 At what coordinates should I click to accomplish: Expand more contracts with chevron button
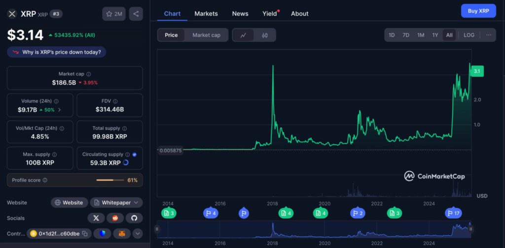coord(138,234)
